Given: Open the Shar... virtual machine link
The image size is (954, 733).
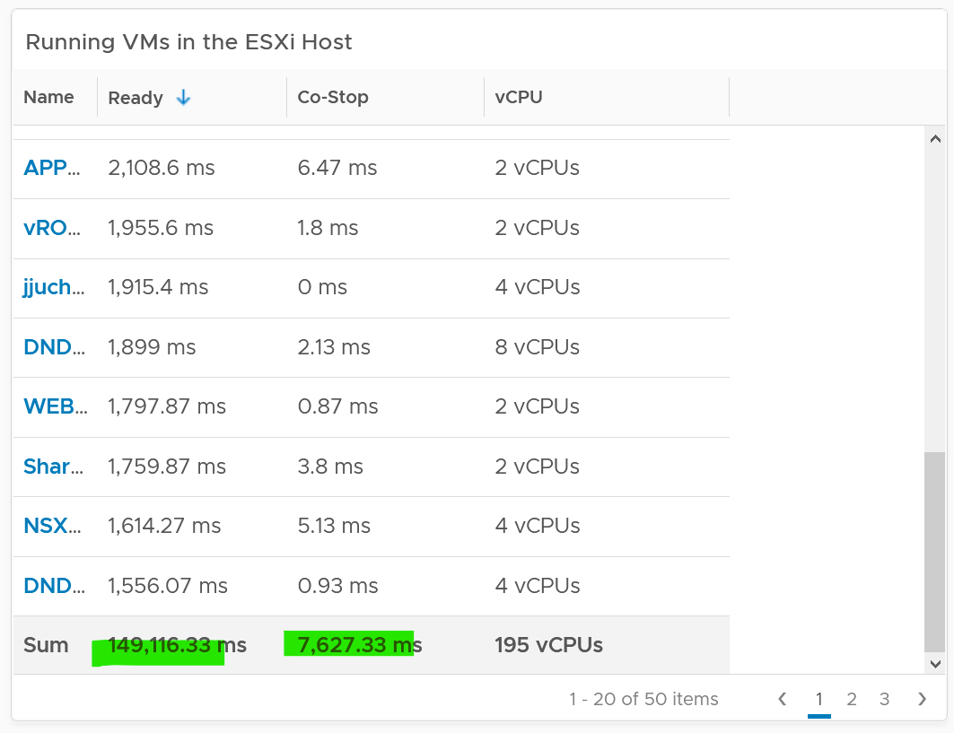Looking at the screenshot, I should click(54, 466).
